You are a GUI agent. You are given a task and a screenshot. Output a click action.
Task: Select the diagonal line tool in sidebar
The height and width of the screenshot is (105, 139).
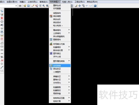click(2, 67)
